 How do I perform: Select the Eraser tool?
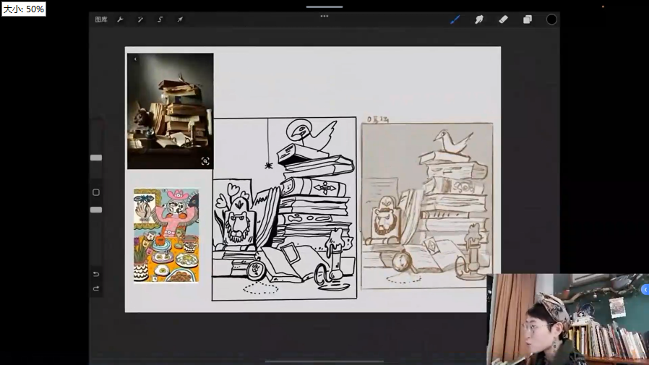(x=503, y=20)
